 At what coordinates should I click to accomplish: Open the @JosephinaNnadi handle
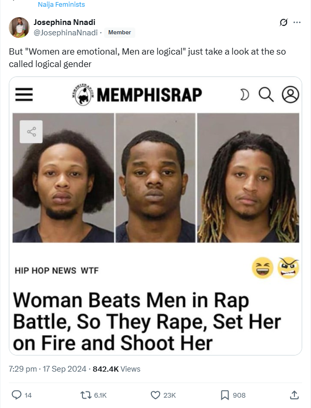coord(66,33)
